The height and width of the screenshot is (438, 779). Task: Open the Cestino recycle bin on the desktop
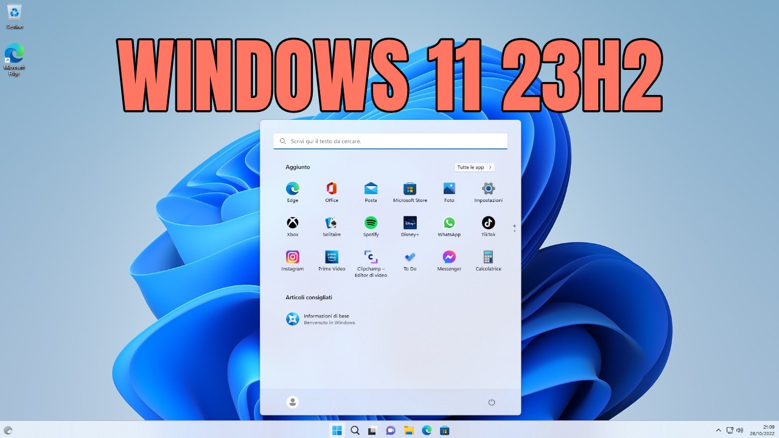pos(15,16)
